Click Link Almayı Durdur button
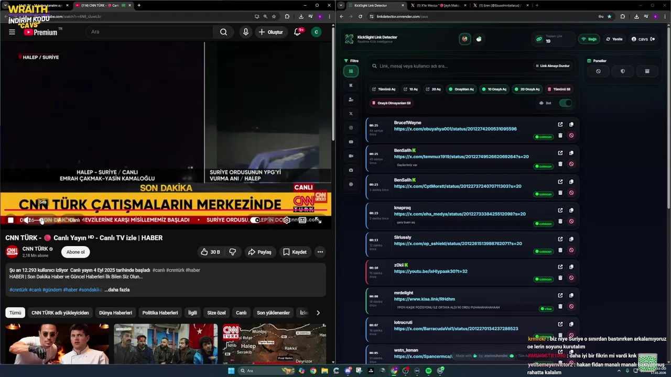 pos(553,66)
